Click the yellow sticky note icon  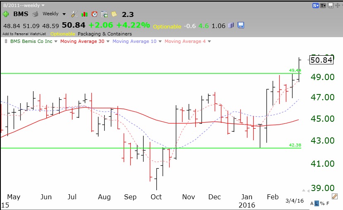tap(114, 14)
